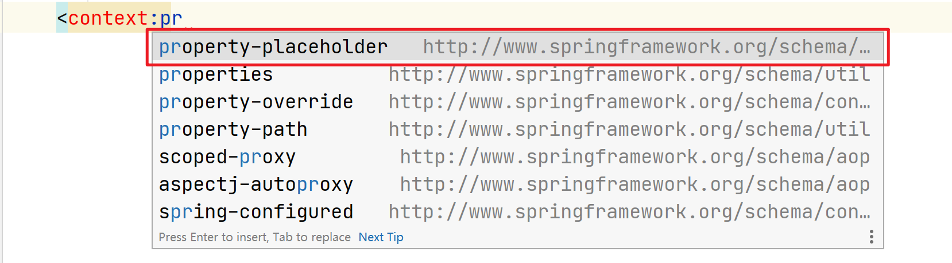
Task: Insert the aspectj-autoproxy suggestion
Action: 256,185
